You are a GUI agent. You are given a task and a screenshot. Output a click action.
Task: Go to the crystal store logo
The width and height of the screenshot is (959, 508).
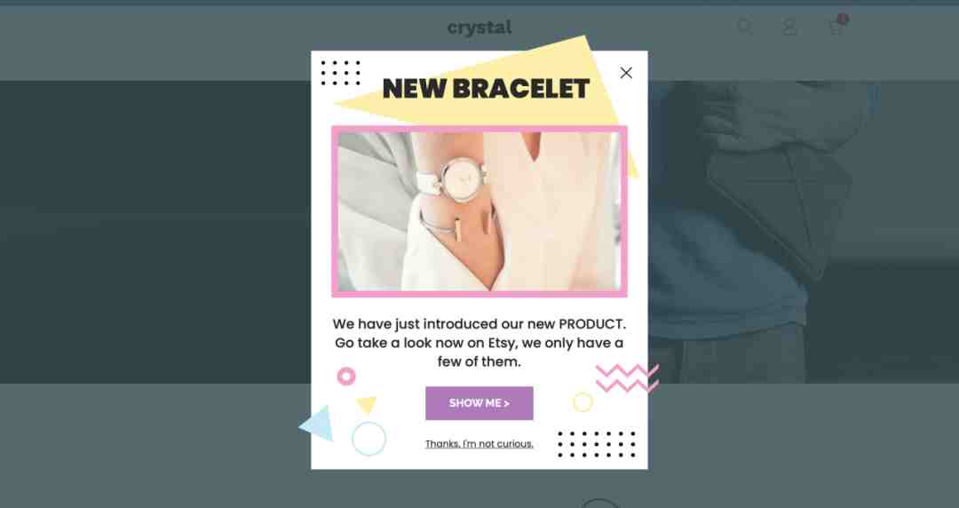point(479,28)
